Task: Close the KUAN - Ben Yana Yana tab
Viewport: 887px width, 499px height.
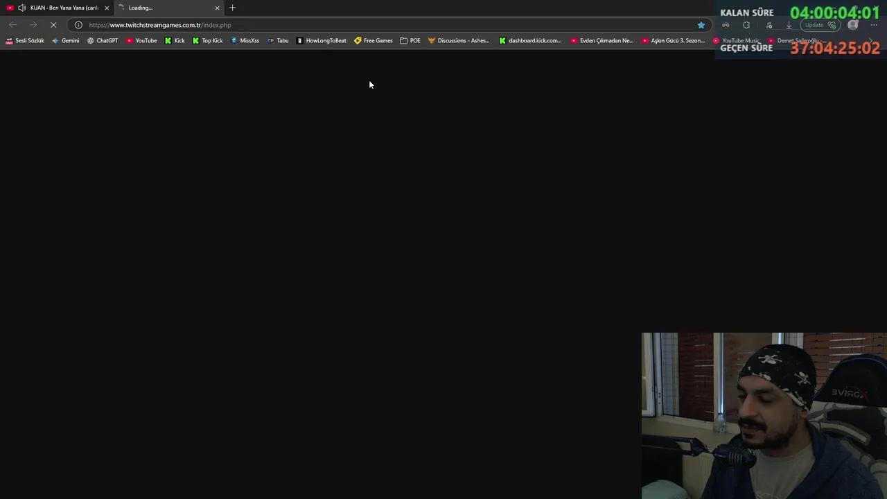Action: (107, 8)
